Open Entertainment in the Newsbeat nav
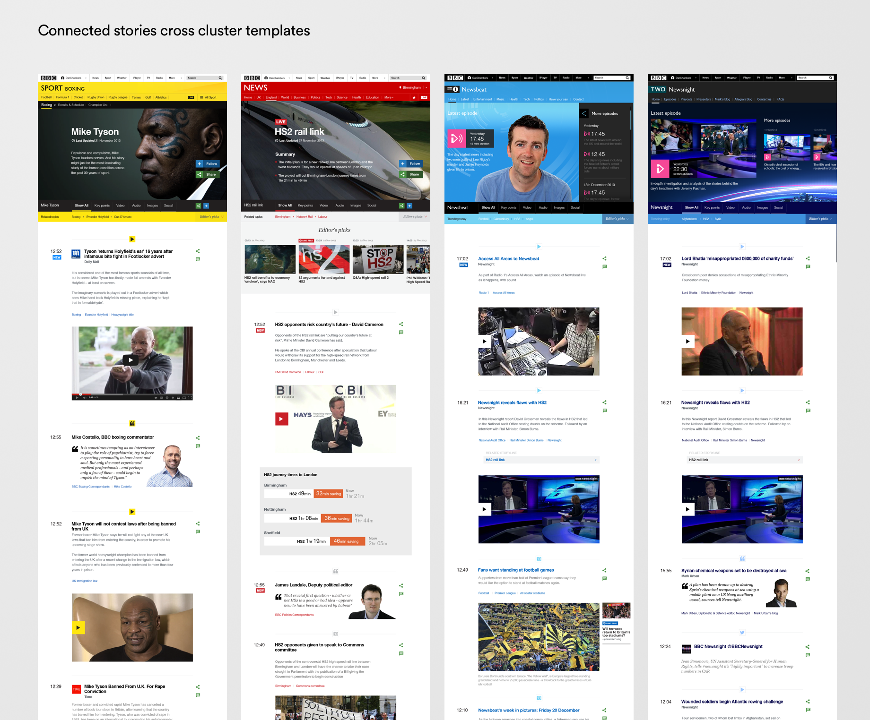The image size is (870, 720). tap(482, 99)
